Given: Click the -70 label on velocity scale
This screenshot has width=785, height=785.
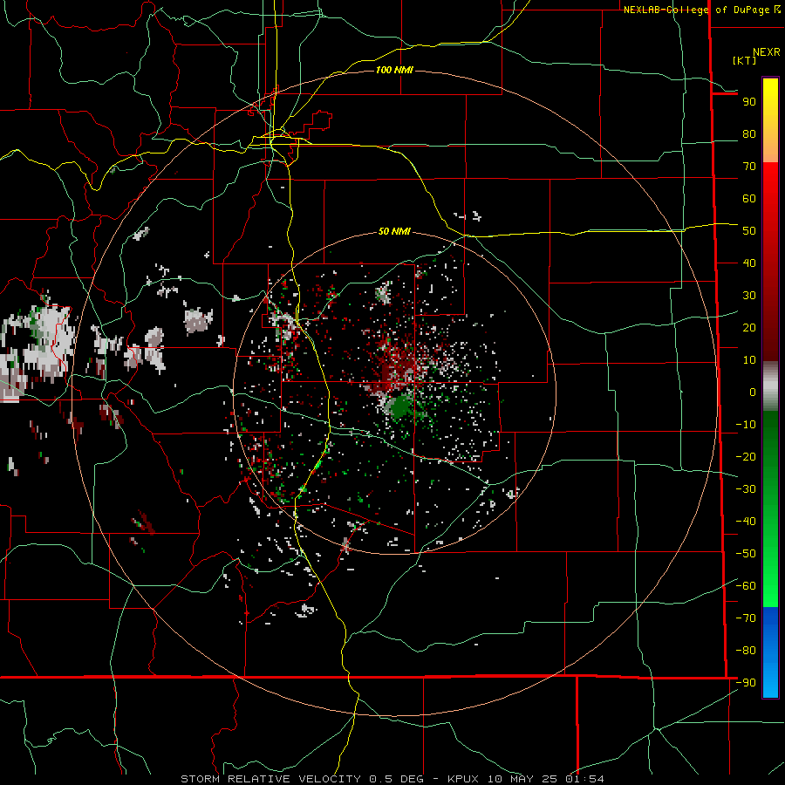Looking at the screenshot, I should coord(746,618).
